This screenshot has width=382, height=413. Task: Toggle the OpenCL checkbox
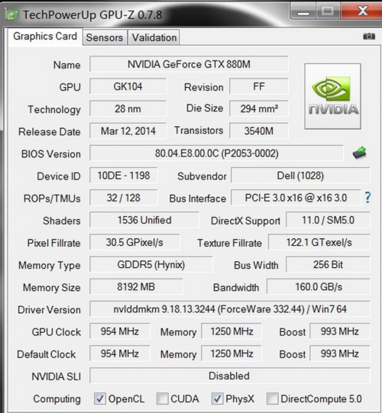click(100, 398)
